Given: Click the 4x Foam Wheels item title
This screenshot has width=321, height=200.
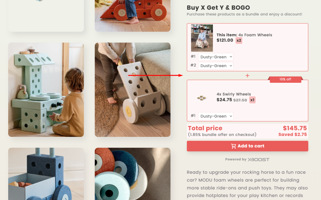Looking at the screenshot, I should click(x=244, y=35).
